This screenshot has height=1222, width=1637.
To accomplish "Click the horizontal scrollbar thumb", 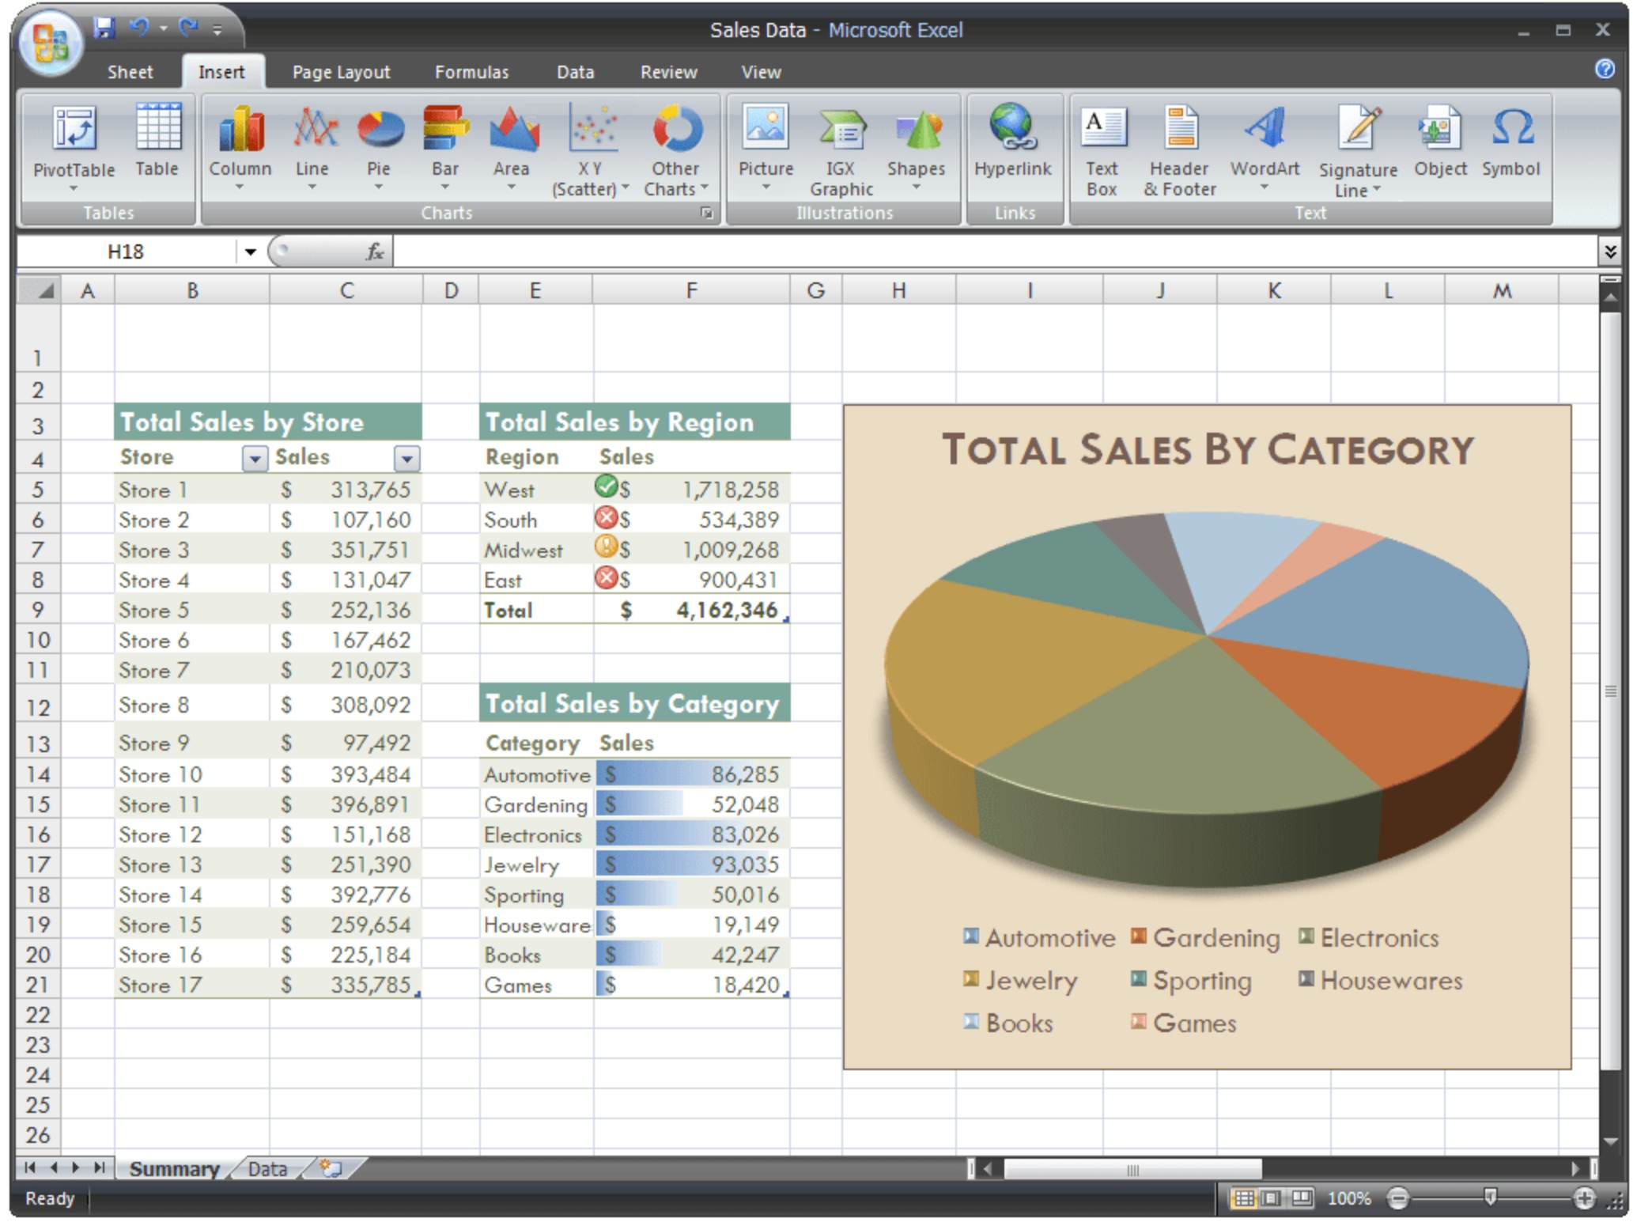I will [1132, 1169].
